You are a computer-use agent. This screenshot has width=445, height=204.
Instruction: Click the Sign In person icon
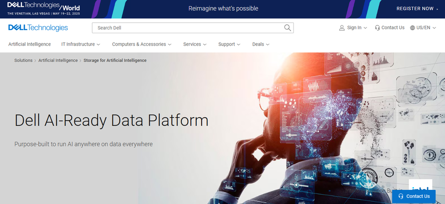[342, 28]
